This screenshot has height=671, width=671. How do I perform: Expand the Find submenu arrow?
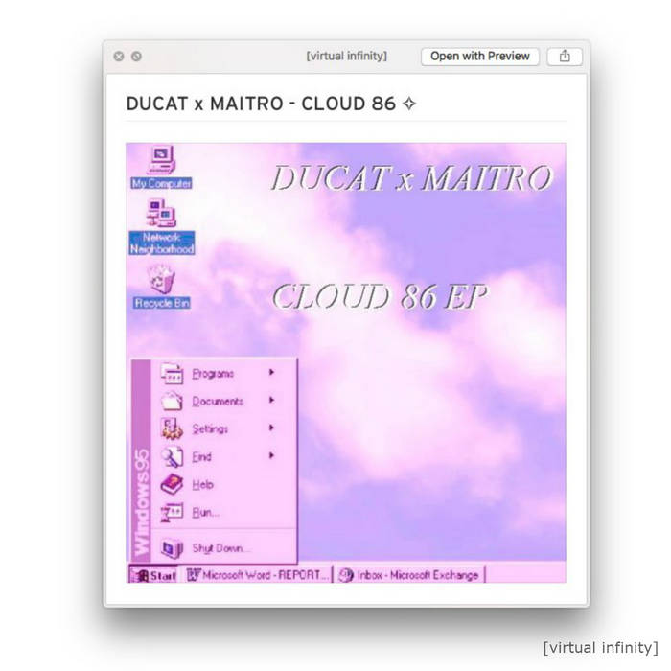click(x=272, y=456)
